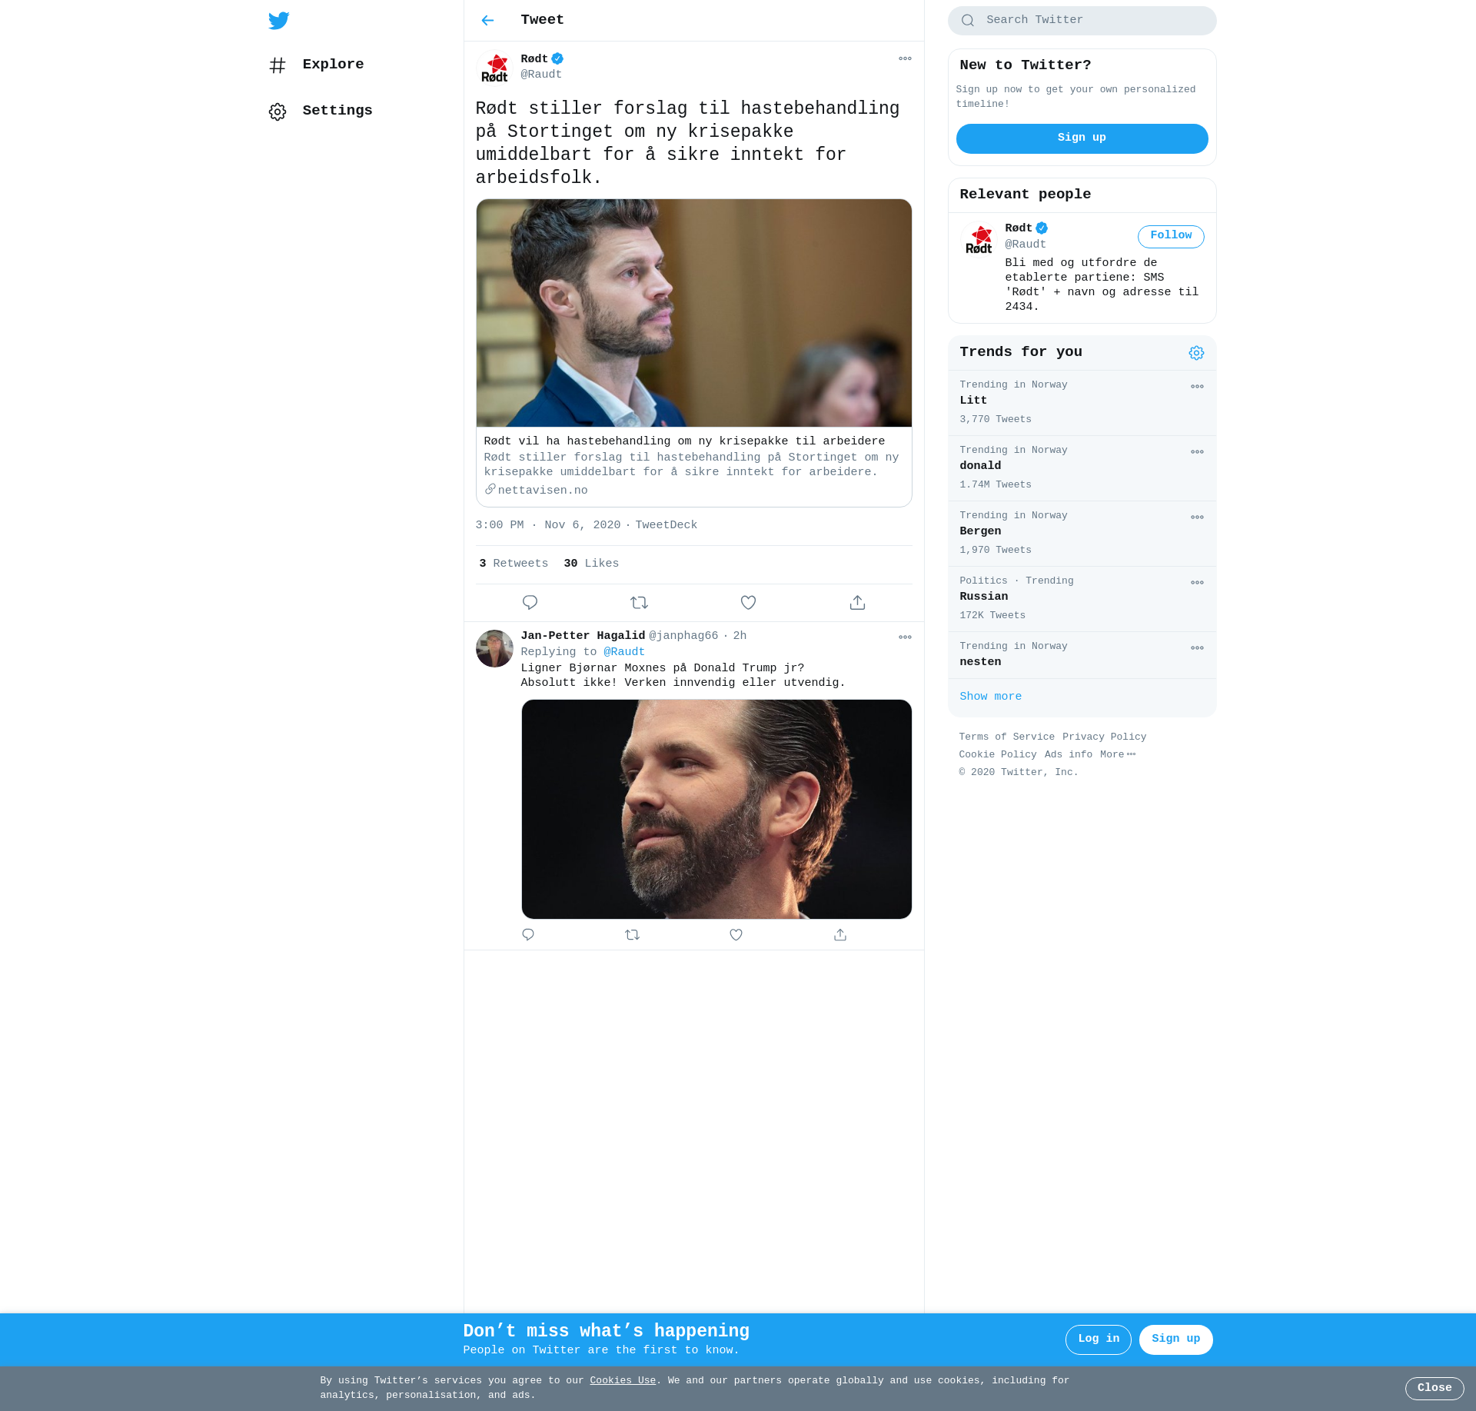Viewport: 1476px width, 1411px height.
Task: Retweet Rødt's main tweet
Action: [639, 603]
